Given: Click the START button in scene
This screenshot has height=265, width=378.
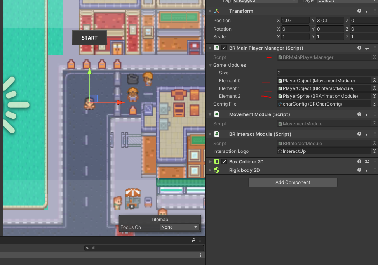Looking at the screenshot, I should (x=89, y=38).
